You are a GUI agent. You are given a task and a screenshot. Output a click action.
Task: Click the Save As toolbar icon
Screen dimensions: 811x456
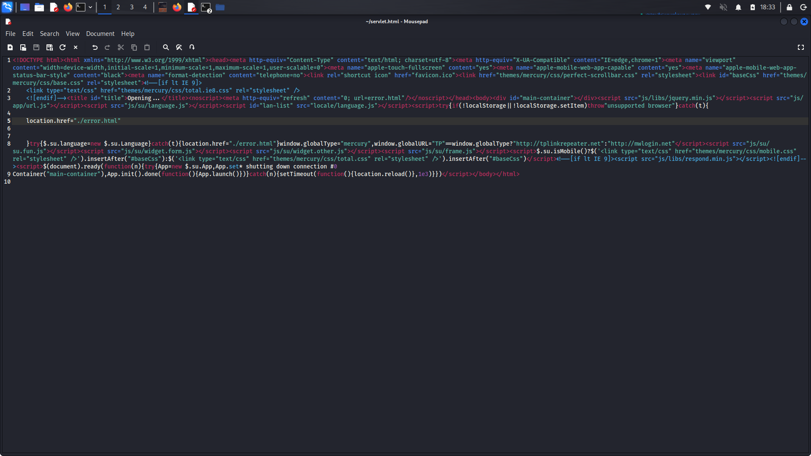tap(49, 47)
